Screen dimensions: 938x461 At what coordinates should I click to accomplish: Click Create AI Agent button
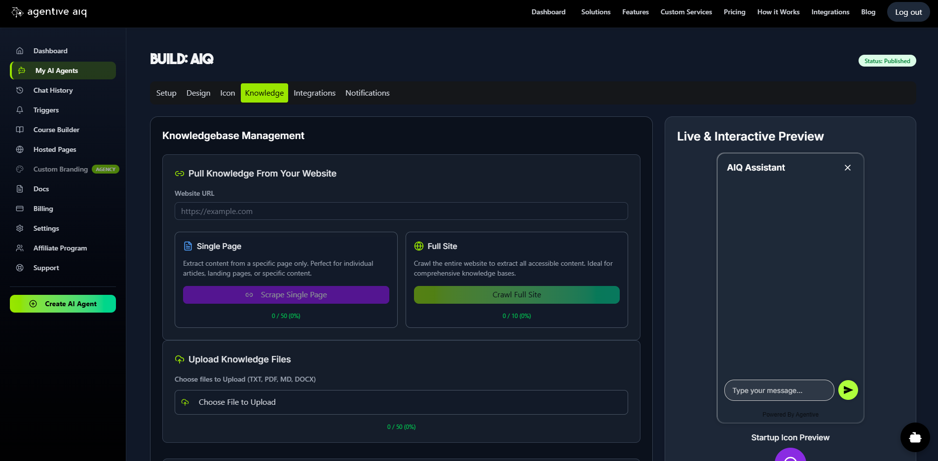tap(63, 304)
